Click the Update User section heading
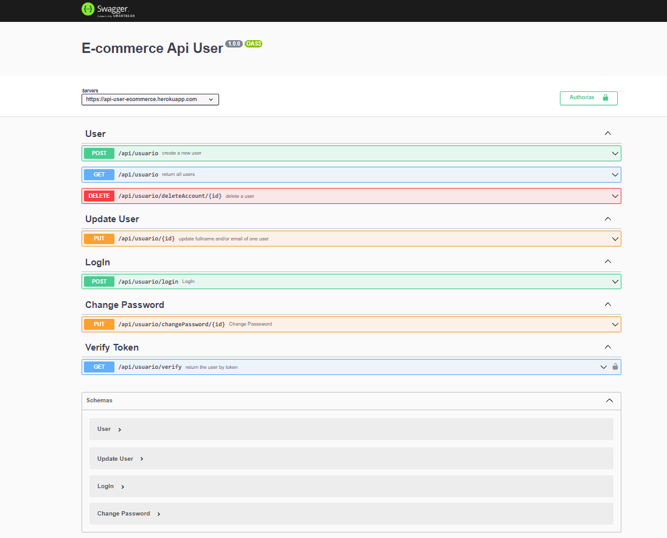 click(112, 219)
